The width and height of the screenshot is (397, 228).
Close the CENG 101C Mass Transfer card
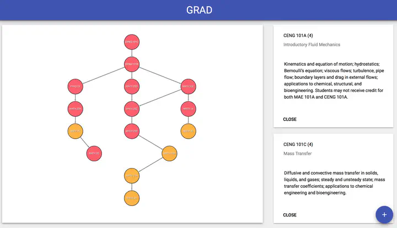click(x=289, y=215)
